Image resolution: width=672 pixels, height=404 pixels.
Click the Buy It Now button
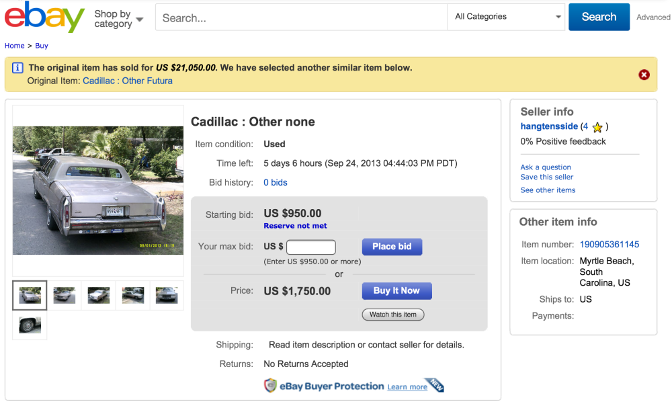396,291
